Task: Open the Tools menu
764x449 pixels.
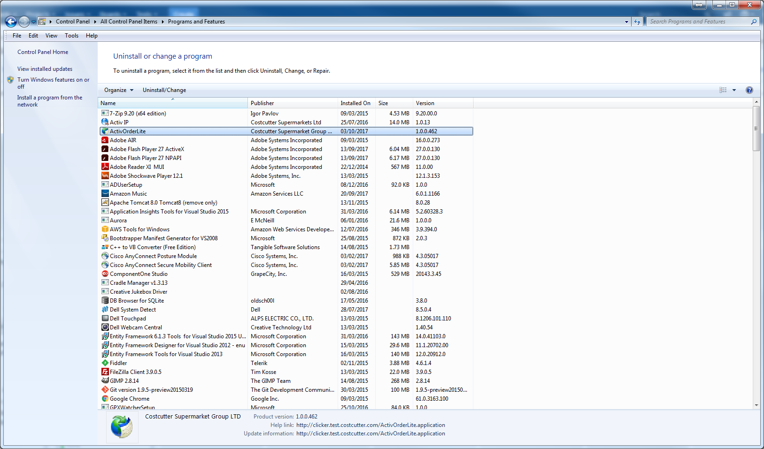Action: tap(71, 36)
